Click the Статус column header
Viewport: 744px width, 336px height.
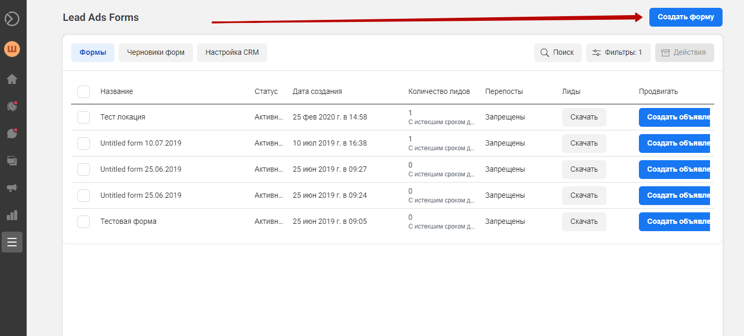(266, 91)
